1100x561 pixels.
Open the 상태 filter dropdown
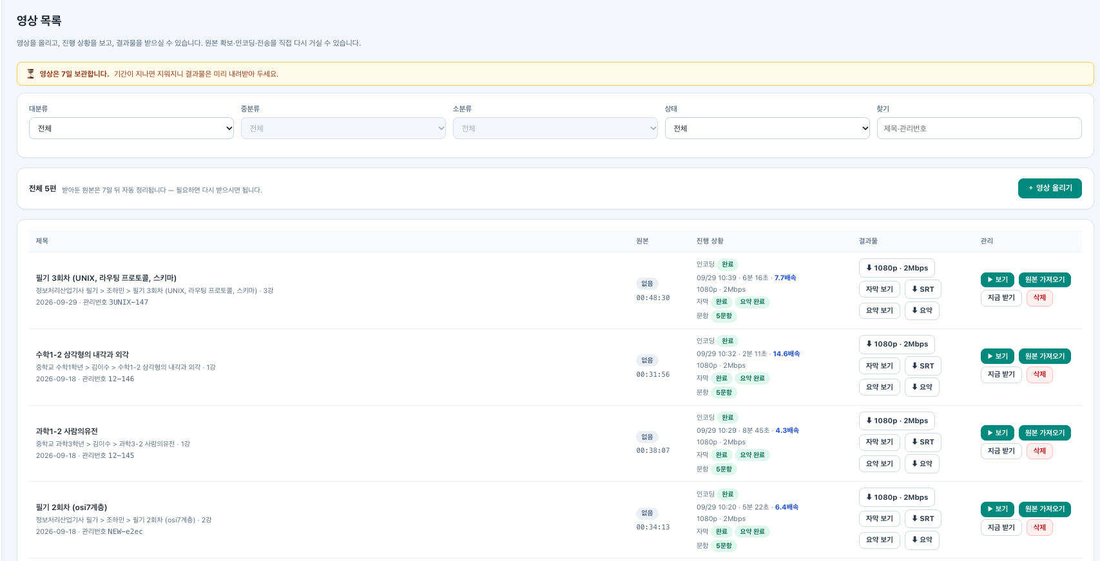click(x=767, y=128)
